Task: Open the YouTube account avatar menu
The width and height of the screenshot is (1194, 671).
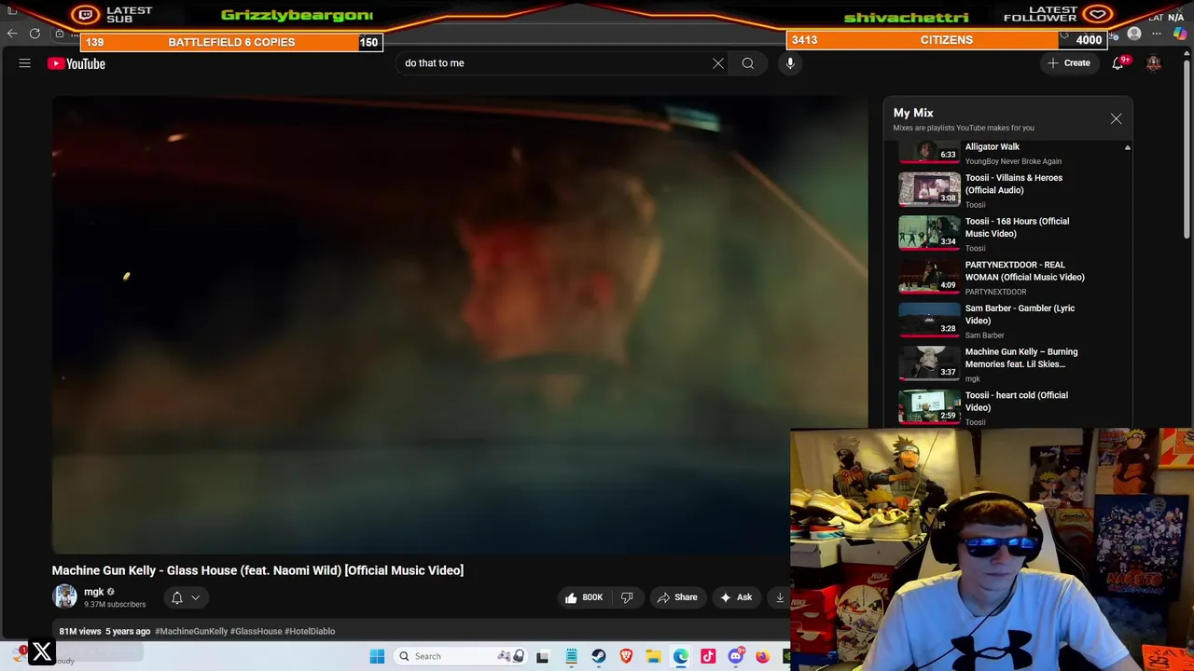Action: pos(1154,63)
